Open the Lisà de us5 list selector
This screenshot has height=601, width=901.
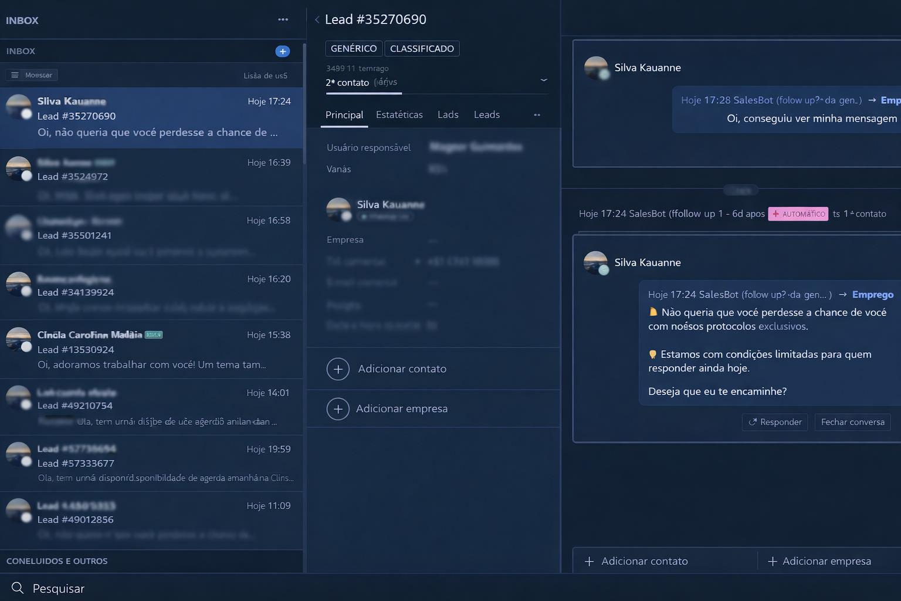point(265,75)
